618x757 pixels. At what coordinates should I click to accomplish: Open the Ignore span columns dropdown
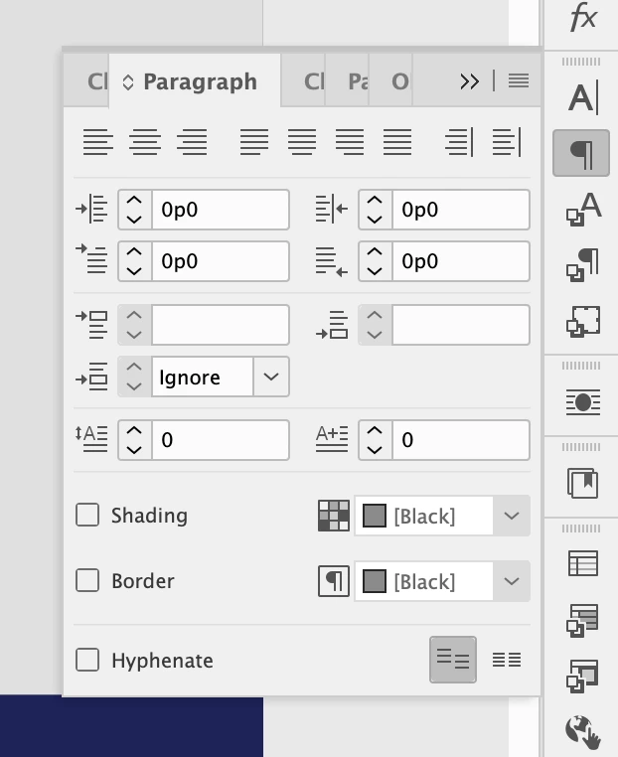[x=270, y=378]
